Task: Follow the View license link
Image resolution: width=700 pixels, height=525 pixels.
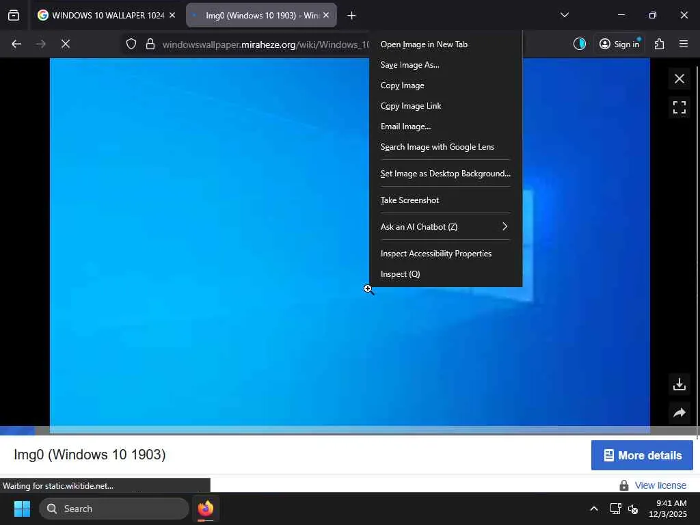Action: pos(660,485)
